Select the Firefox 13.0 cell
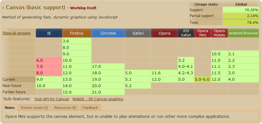 point(77,79)
